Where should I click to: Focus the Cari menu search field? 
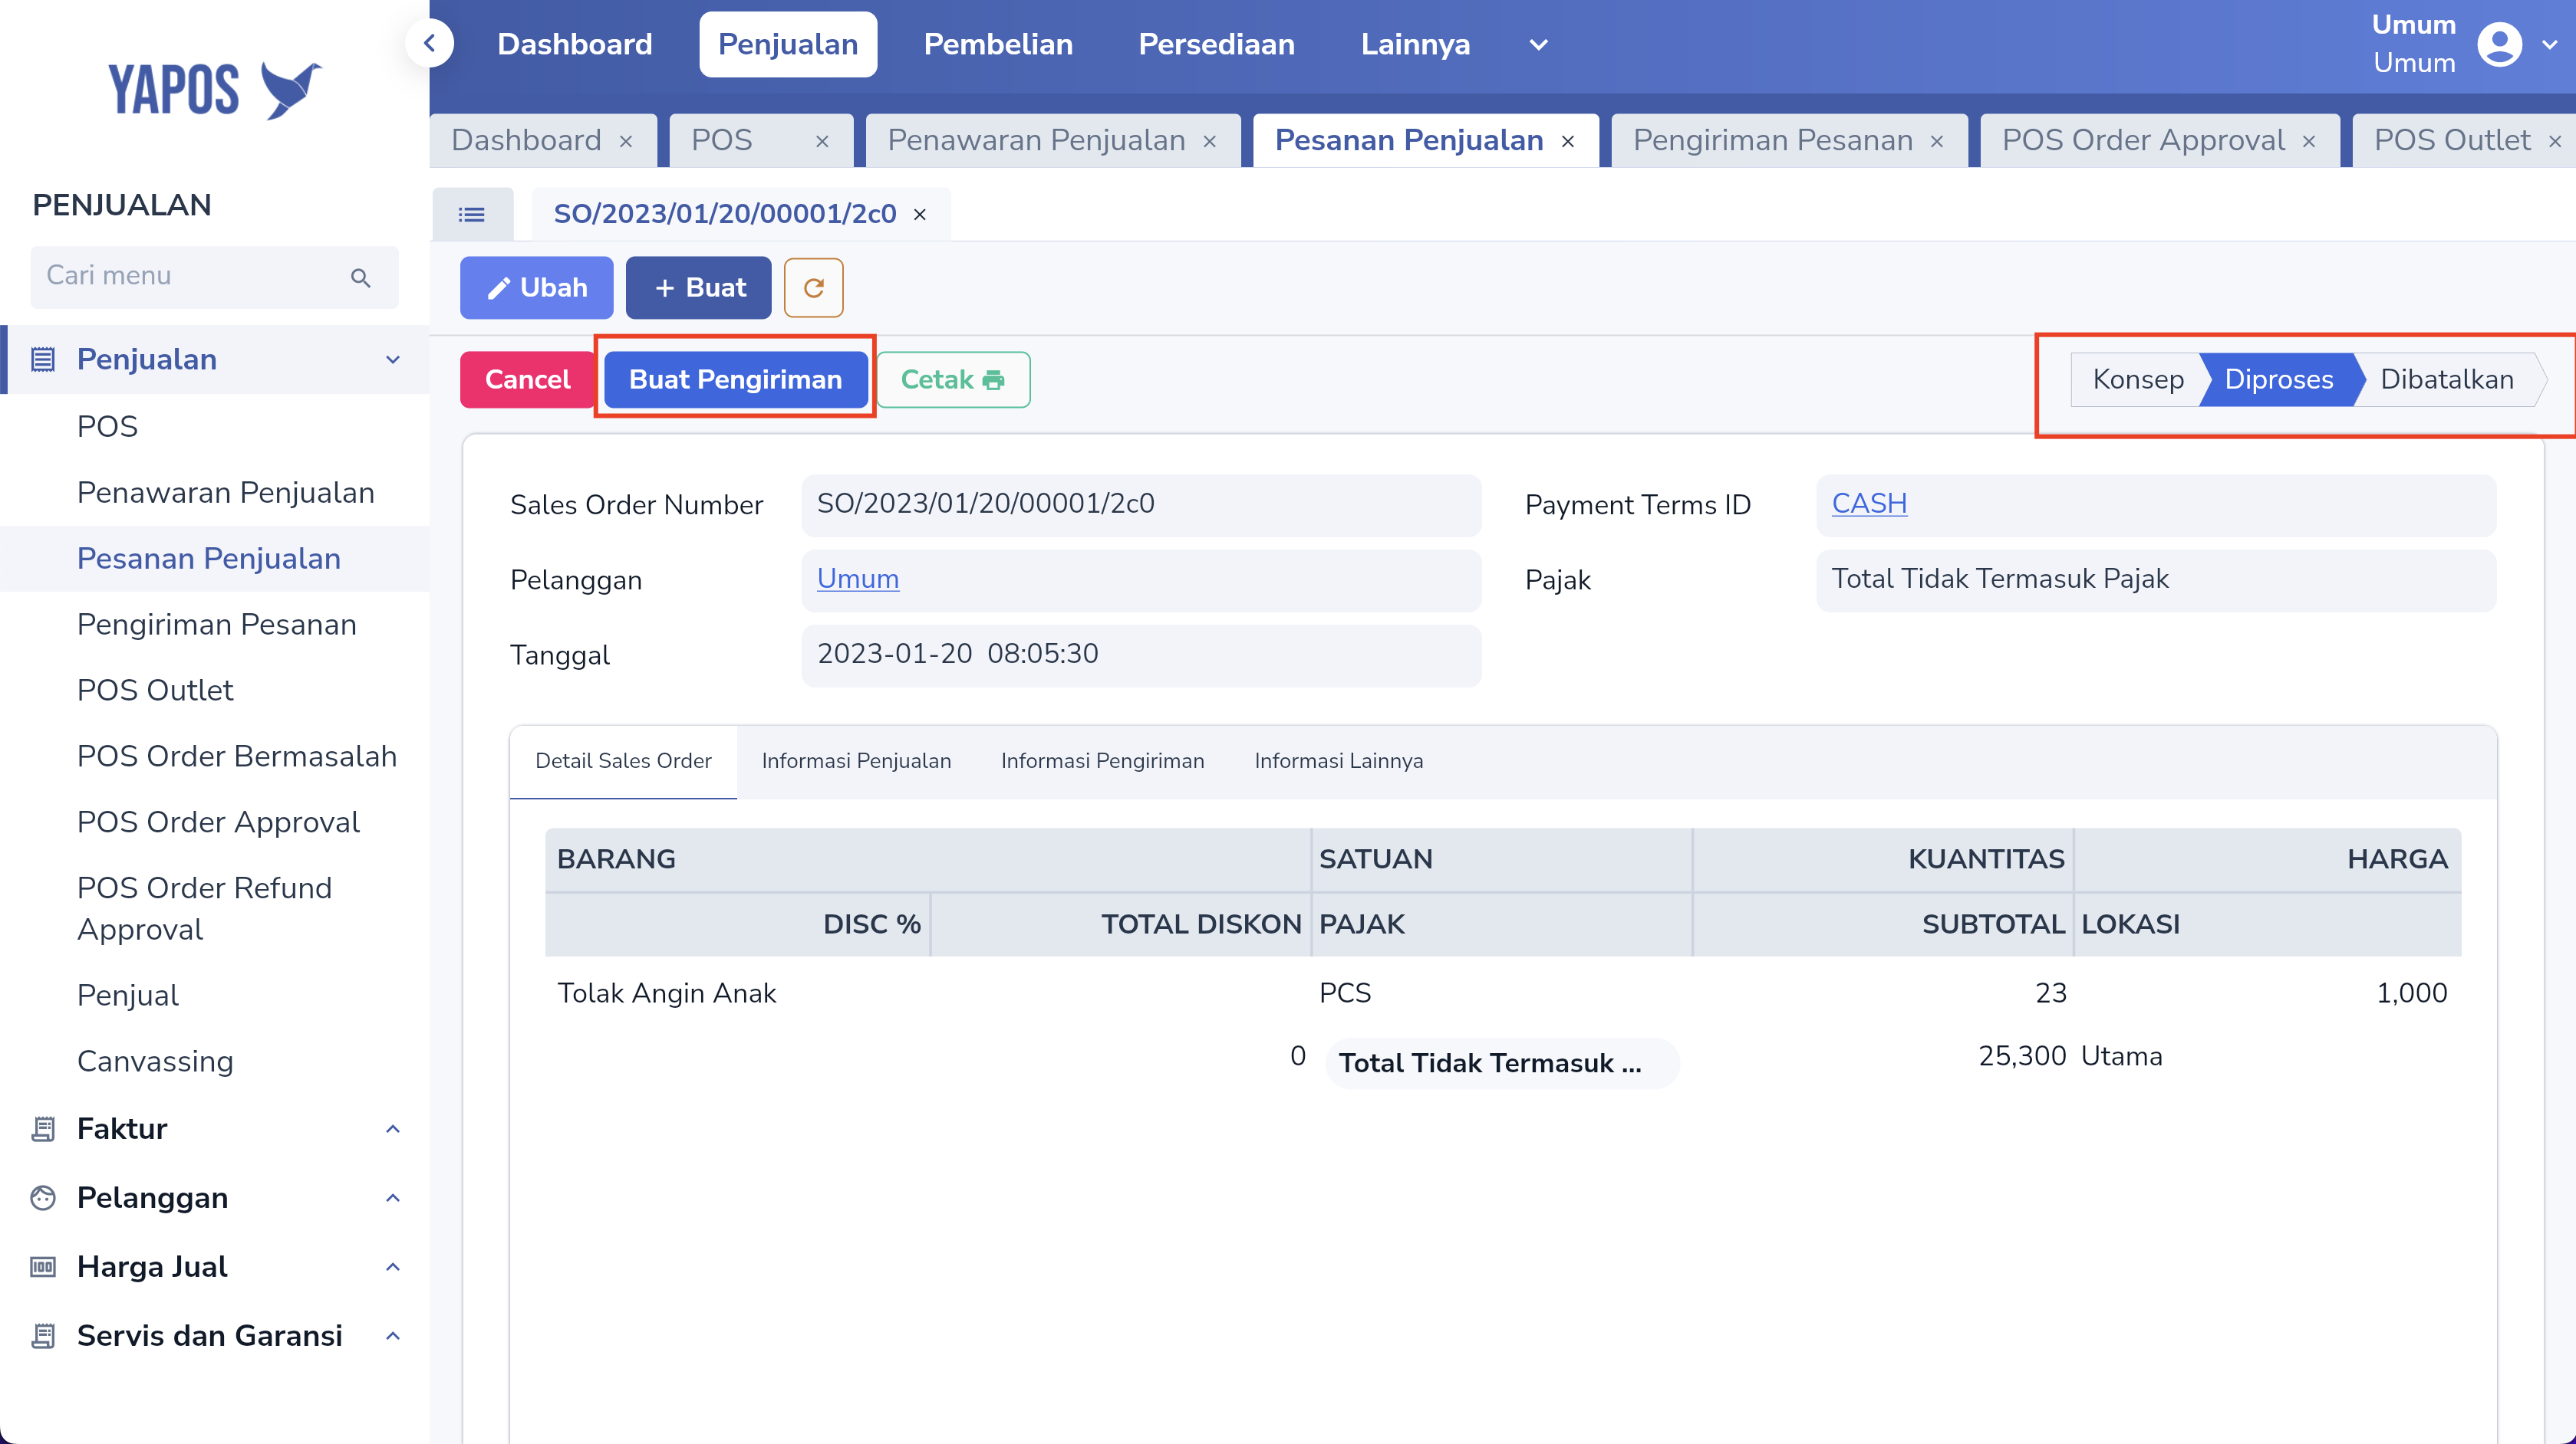[x=214, y=277]
